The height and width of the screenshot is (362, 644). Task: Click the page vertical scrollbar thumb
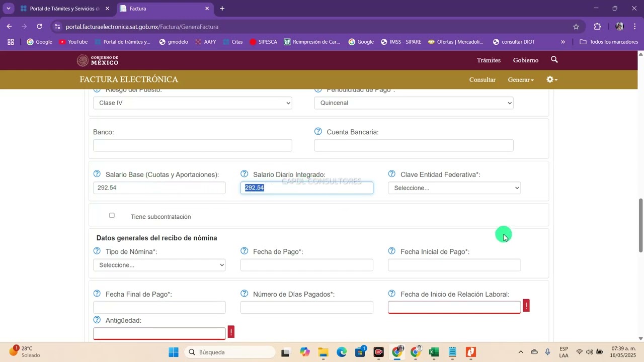pyautogui.click(x=640, y=225)
